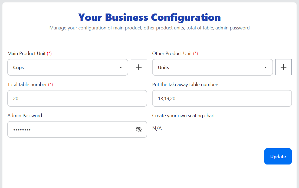Select the 'Cups' value text in dropdown
Image resolution: width=299 pixels, height=188 pixels.
(19, 68)
